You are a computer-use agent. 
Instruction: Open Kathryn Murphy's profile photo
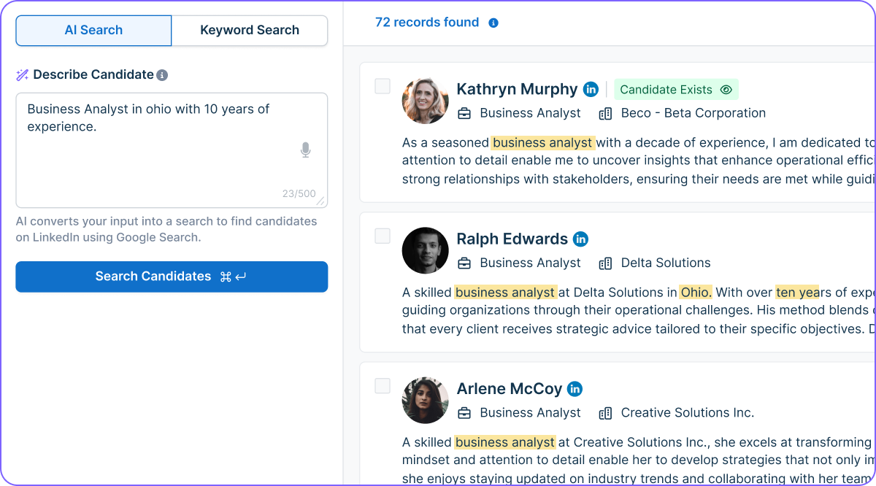[x=425, y=101]
